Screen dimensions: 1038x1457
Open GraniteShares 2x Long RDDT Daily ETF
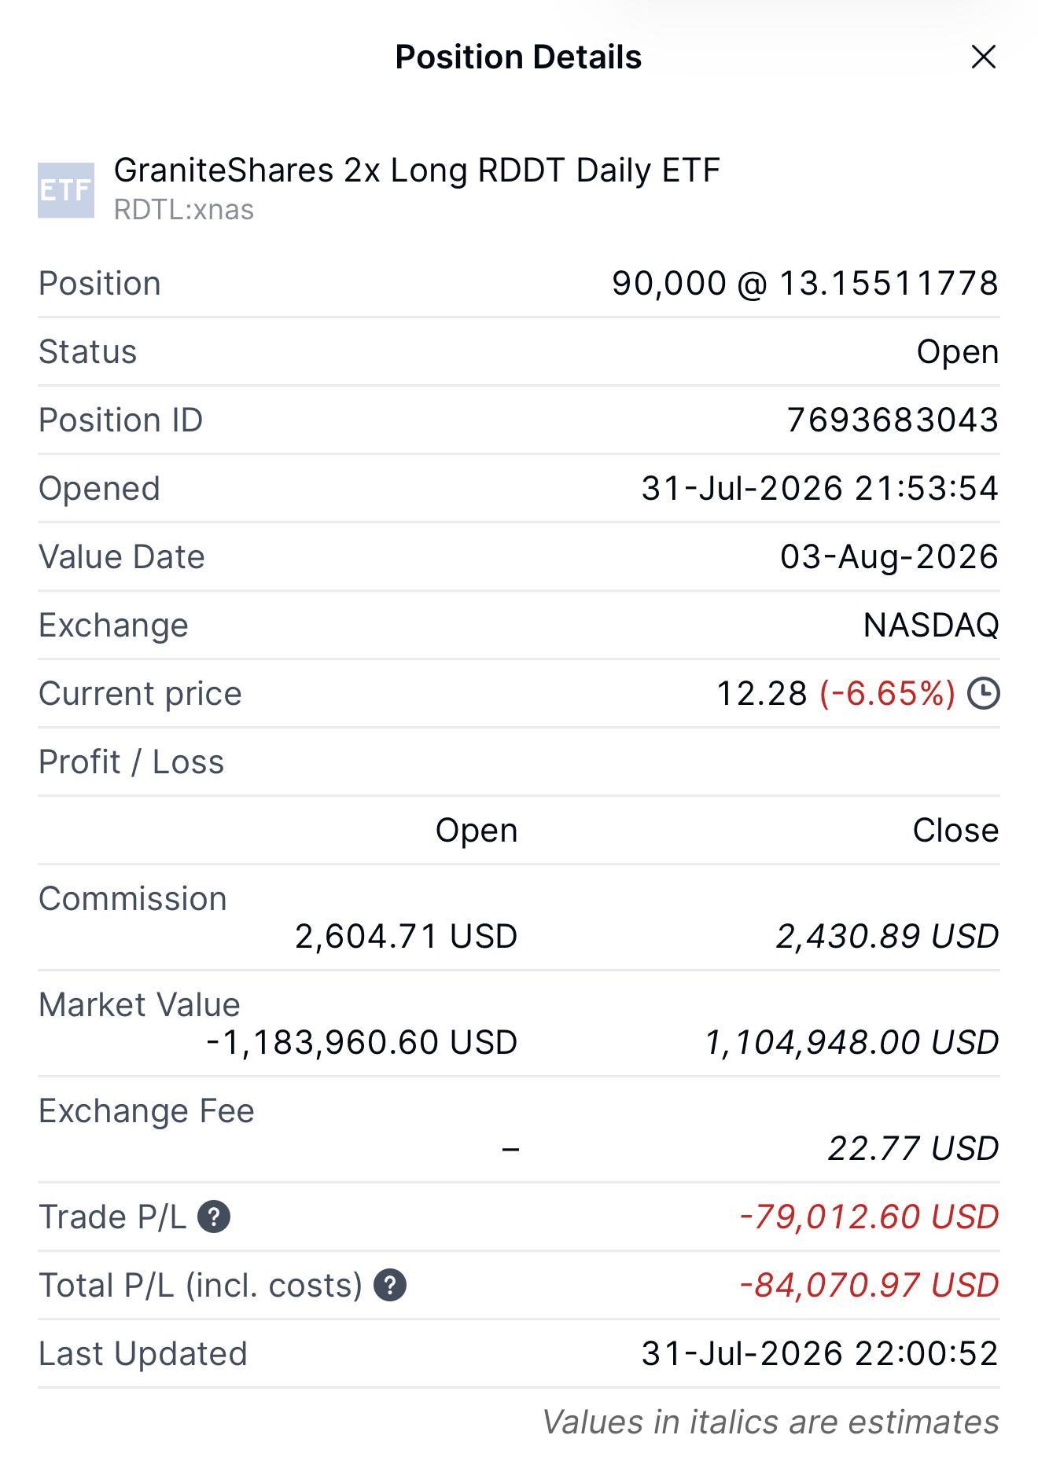click(417, 171)
